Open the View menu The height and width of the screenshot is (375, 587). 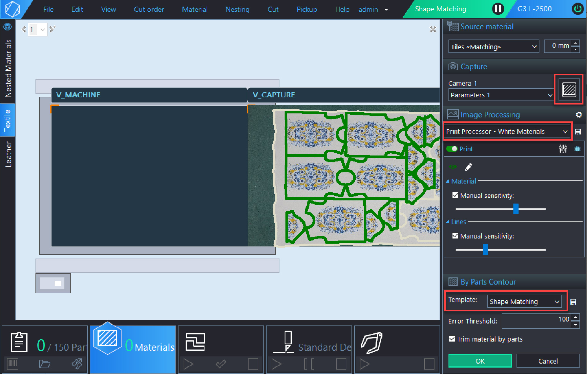tap(108, 9)
